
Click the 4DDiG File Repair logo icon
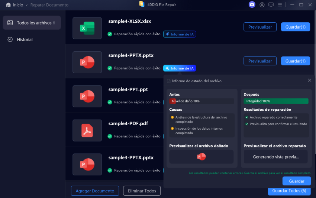click(142, 4)
